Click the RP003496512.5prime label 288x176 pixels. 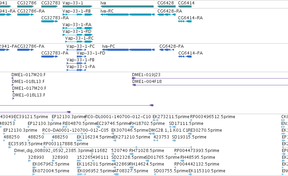pyautogui.click(x=213, y=117)
